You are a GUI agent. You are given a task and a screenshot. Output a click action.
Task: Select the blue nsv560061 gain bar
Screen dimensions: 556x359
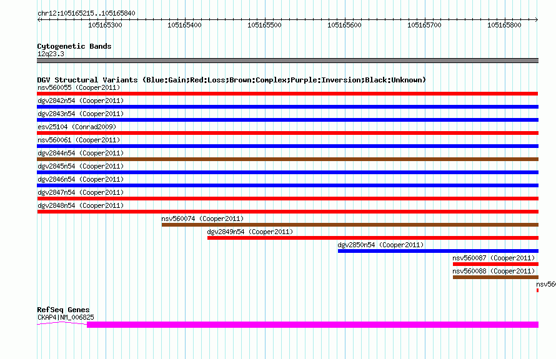click(287, 146)
